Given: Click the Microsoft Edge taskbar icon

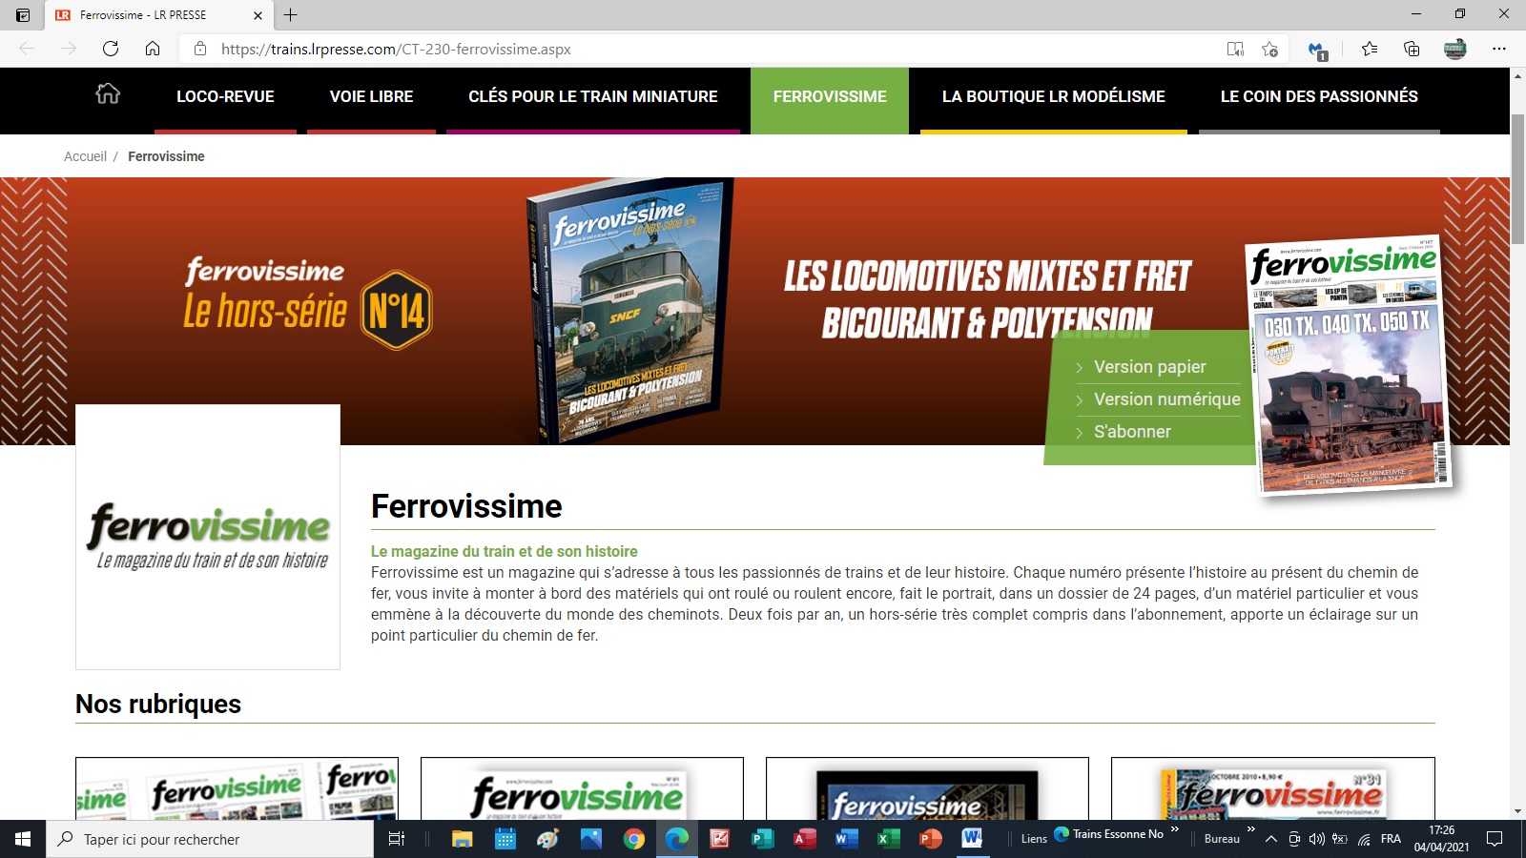Looking at the screenshot, I should (x=677, y=839).
